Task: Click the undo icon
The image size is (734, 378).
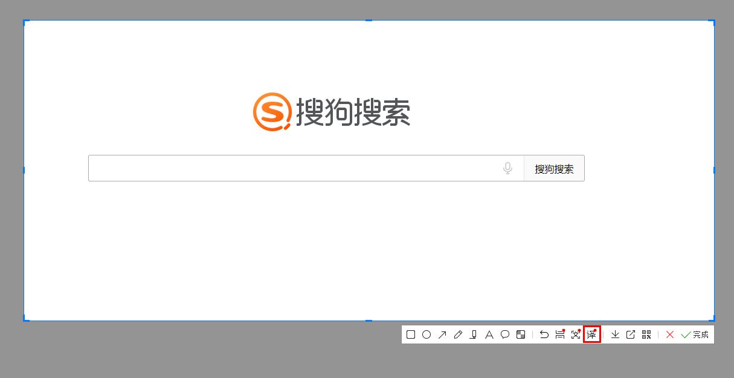Action: tap(543, 334)
